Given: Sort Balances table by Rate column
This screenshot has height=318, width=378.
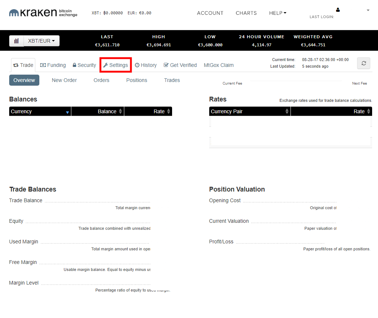Looking at the screenshot, I should point(148,111).
